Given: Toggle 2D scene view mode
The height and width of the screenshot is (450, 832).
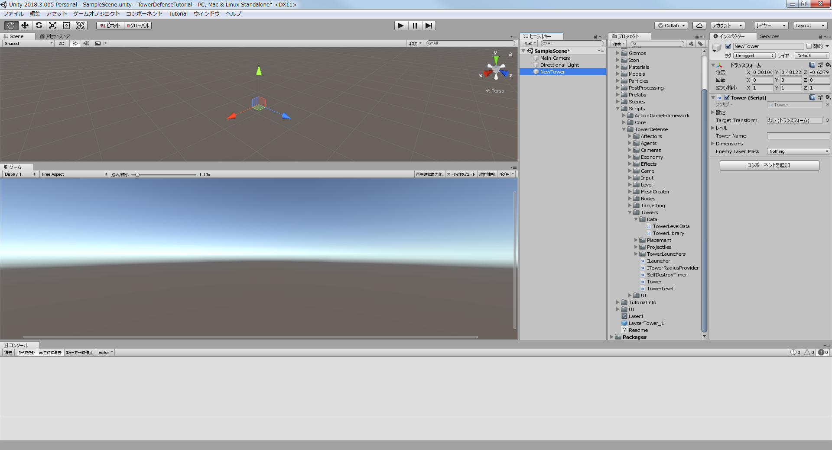Looking at the screenshot, I should tap(61, 43).
